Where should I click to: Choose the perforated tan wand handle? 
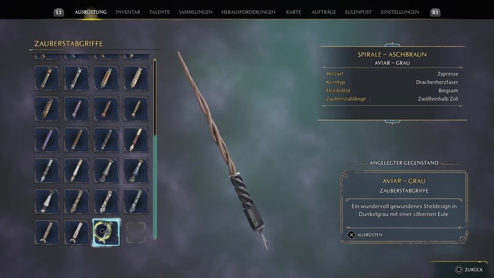click(136, 78)
